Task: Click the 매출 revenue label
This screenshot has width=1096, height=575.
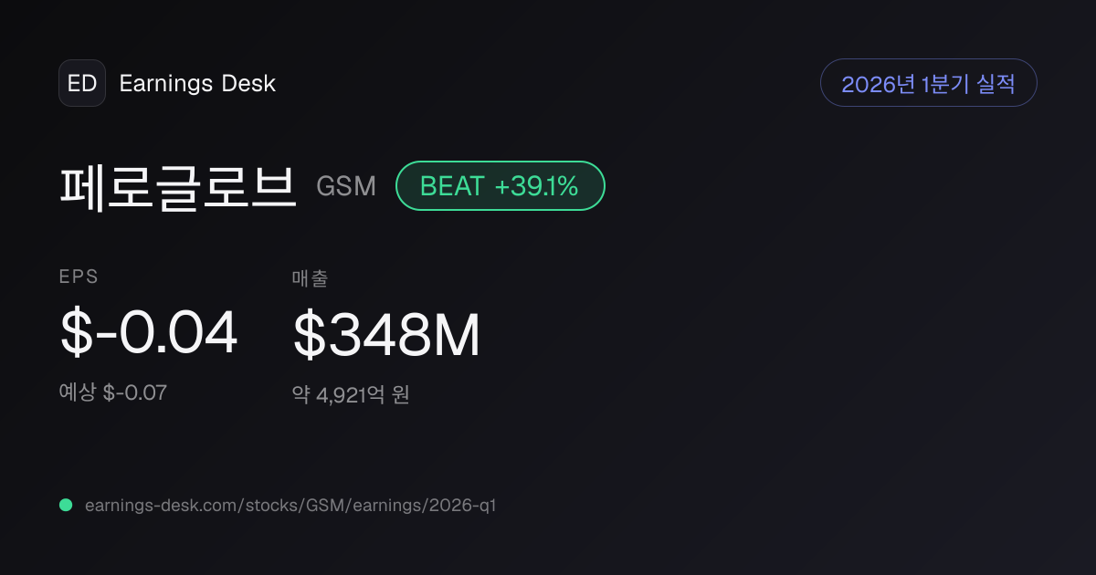Action: tap(310, 277)
